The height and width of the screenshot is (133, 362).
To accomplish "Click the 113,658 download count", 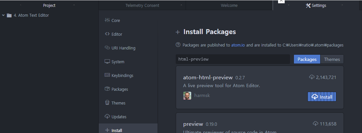I will point(328,124).
